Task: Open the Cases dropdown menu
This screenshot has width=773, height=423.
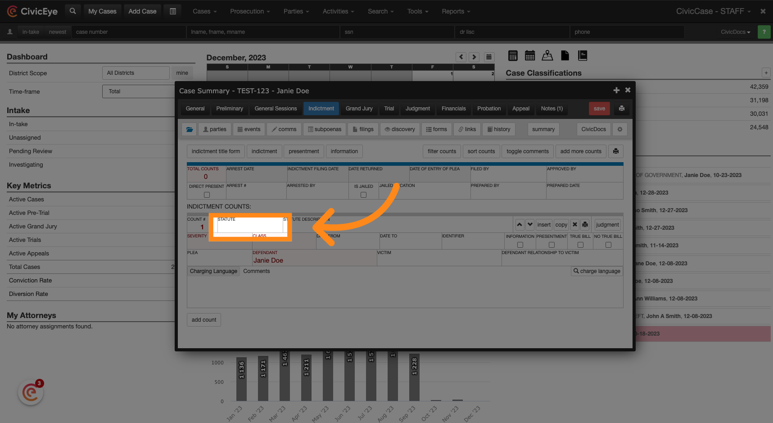Action: tap(205, 11)
